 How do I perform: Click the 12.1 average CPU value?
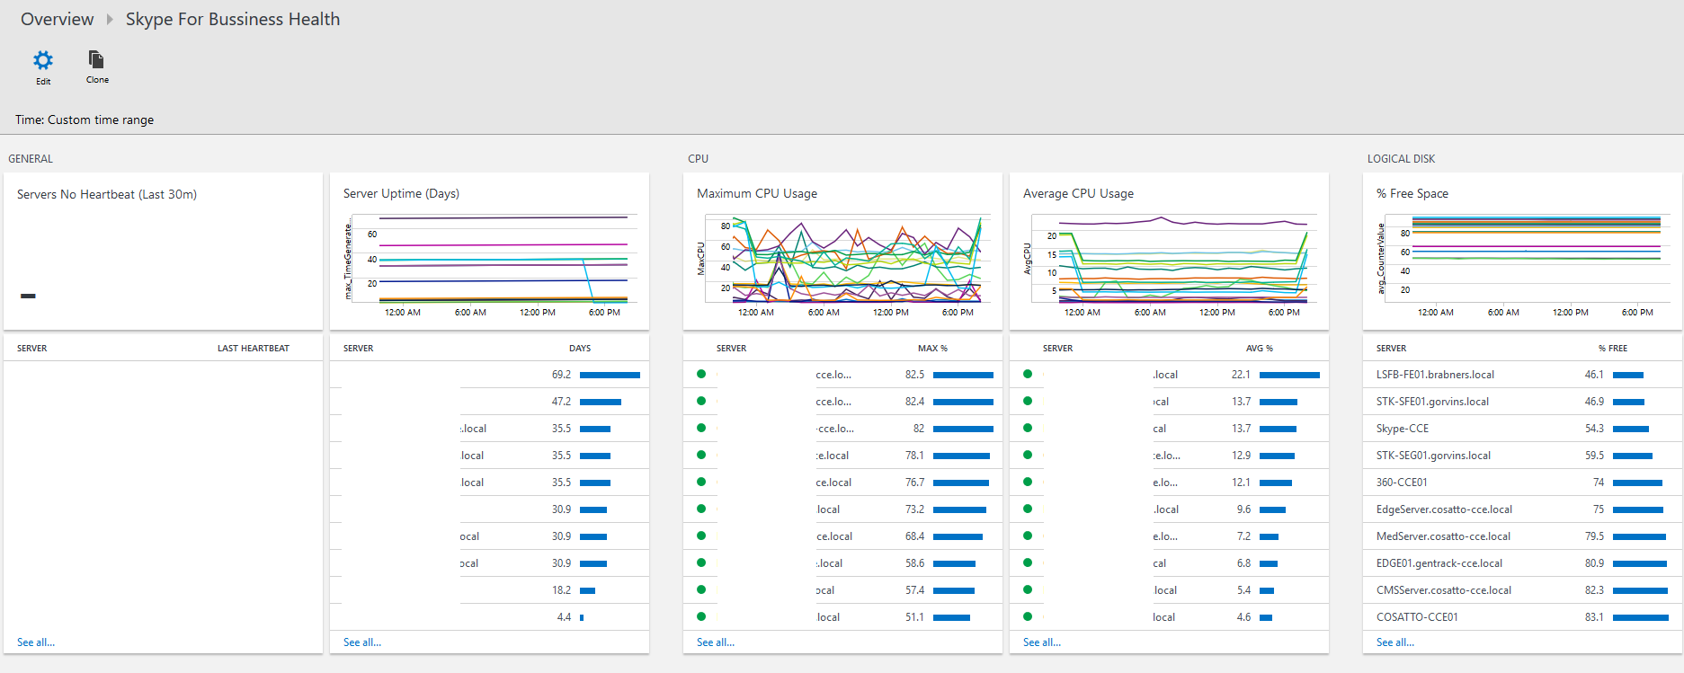point(1241,483)
